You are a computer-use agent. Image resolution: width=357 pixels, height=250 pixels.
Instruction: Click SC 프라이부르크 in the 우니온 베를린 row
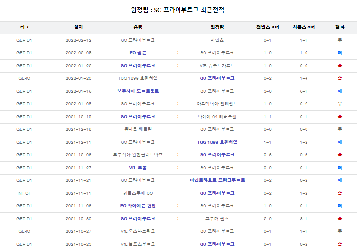(217, 129)
